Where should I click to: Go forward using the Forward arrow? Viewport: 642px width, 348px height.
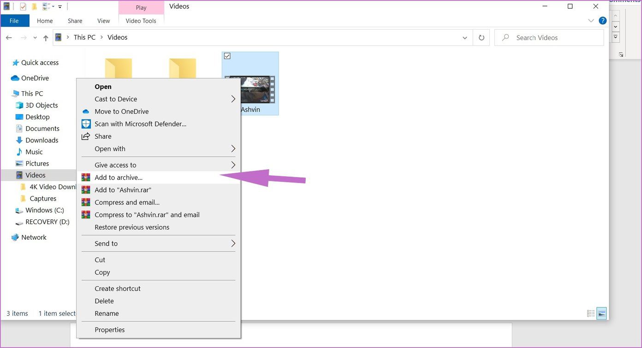pos(24,38)
